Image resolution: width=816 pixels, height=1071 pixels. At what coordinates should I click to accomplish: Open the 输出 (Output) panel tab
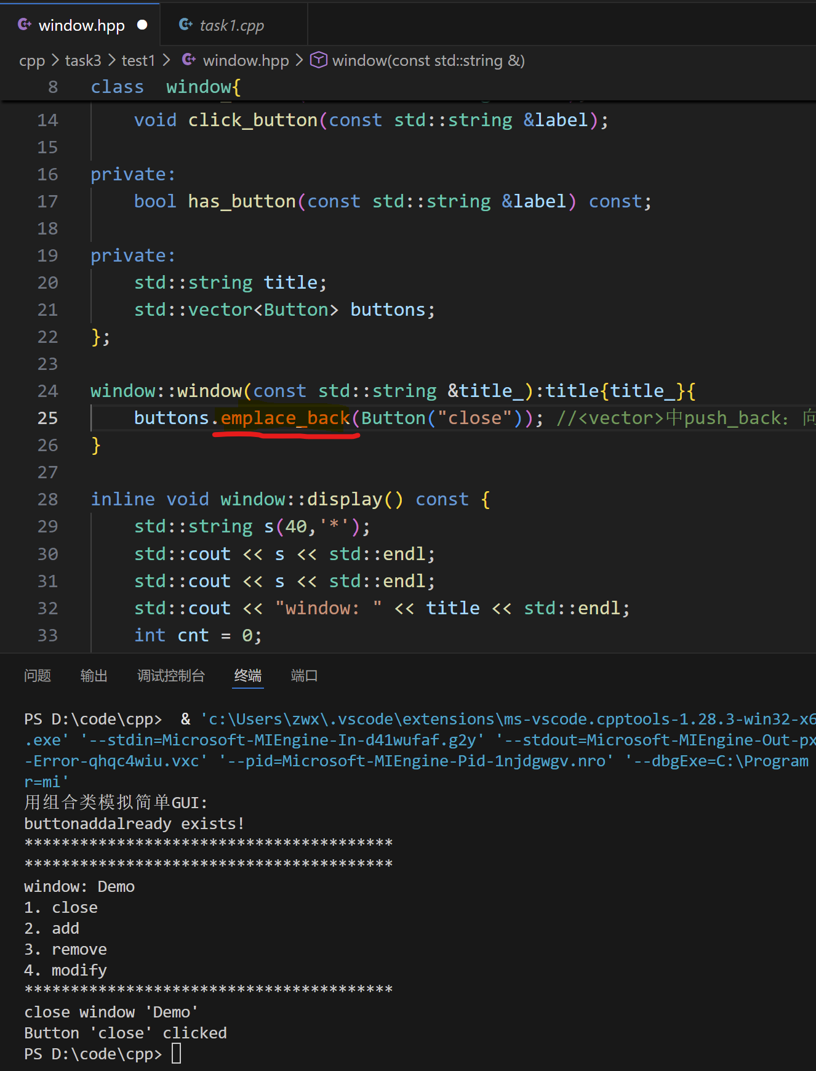[x=94, y=676]
